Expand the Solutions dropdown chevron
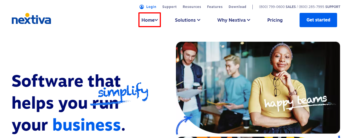The width and height of the screenshot is (353, 138). pos(199,20)
